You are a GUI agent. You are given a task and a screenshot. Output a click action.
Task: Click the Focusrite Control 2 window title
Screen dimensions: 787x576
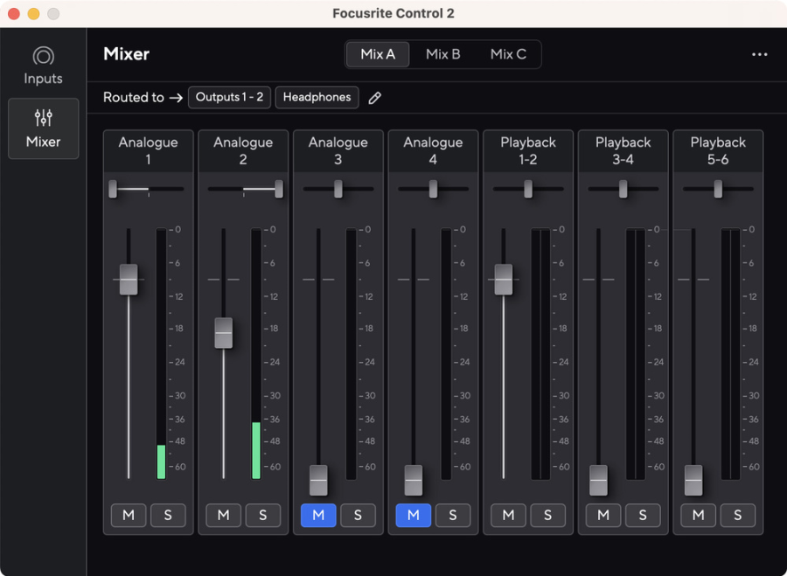393,13
